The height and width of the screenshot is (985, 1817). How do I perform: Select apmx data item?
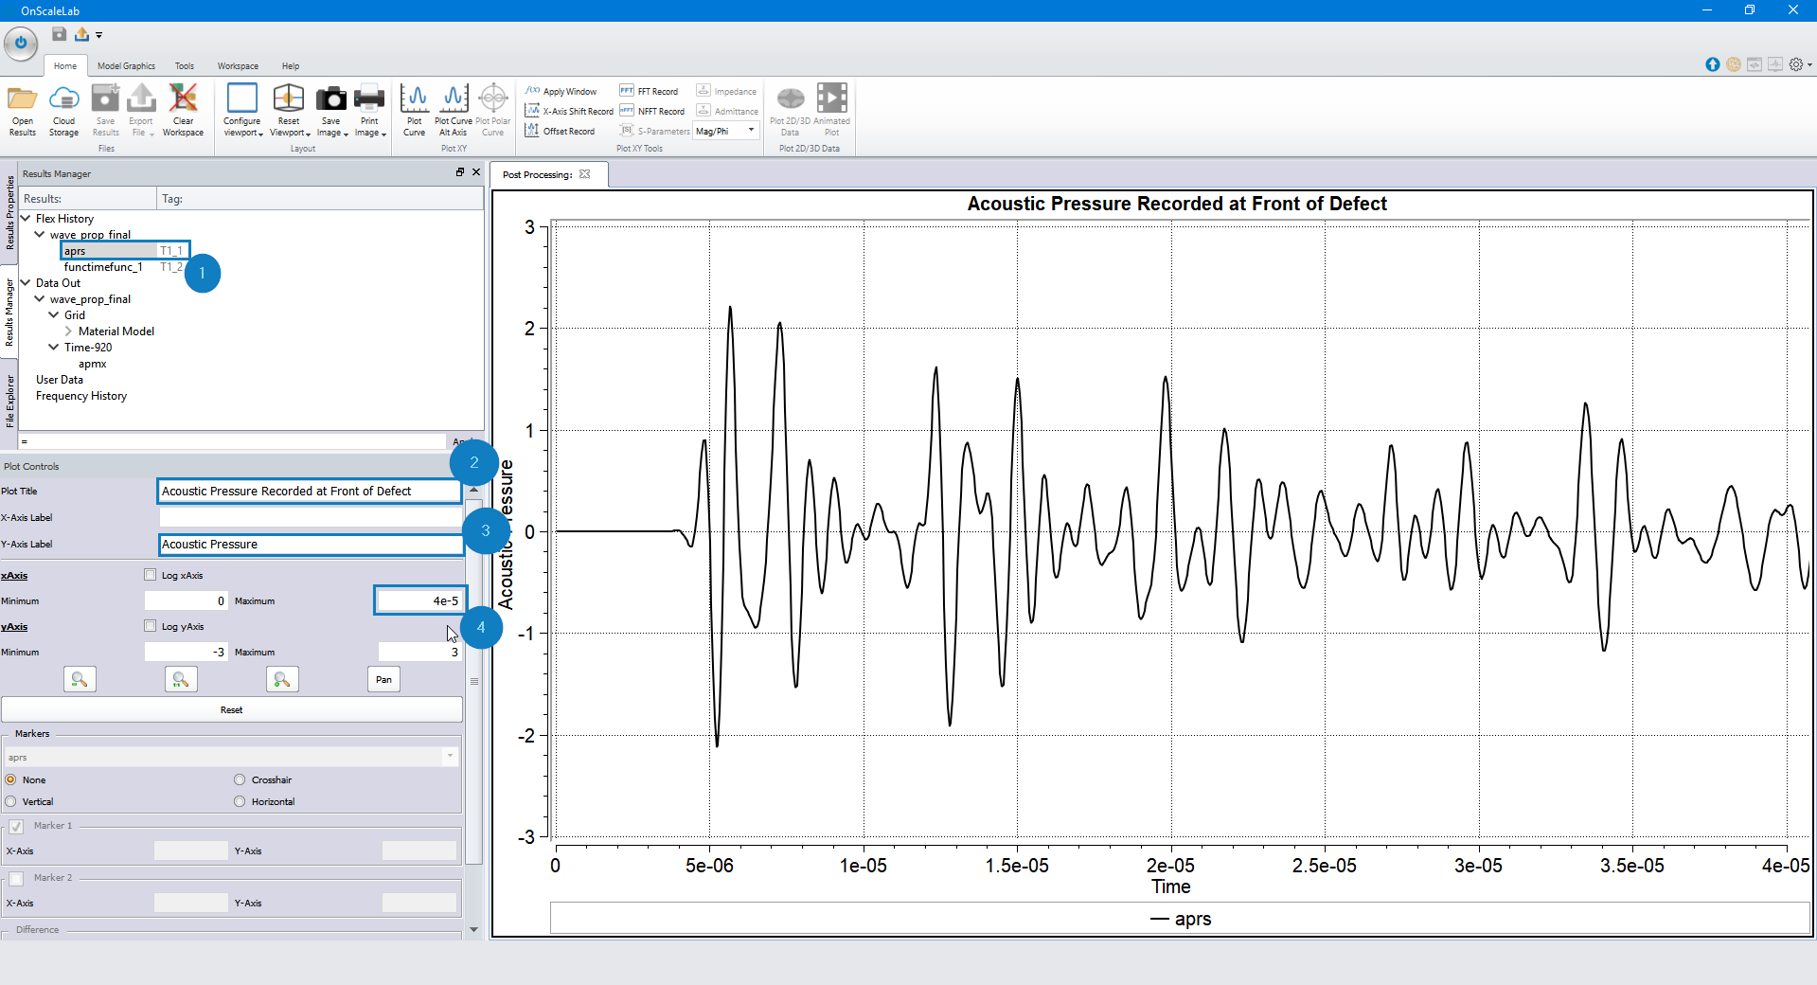point(92,364)
